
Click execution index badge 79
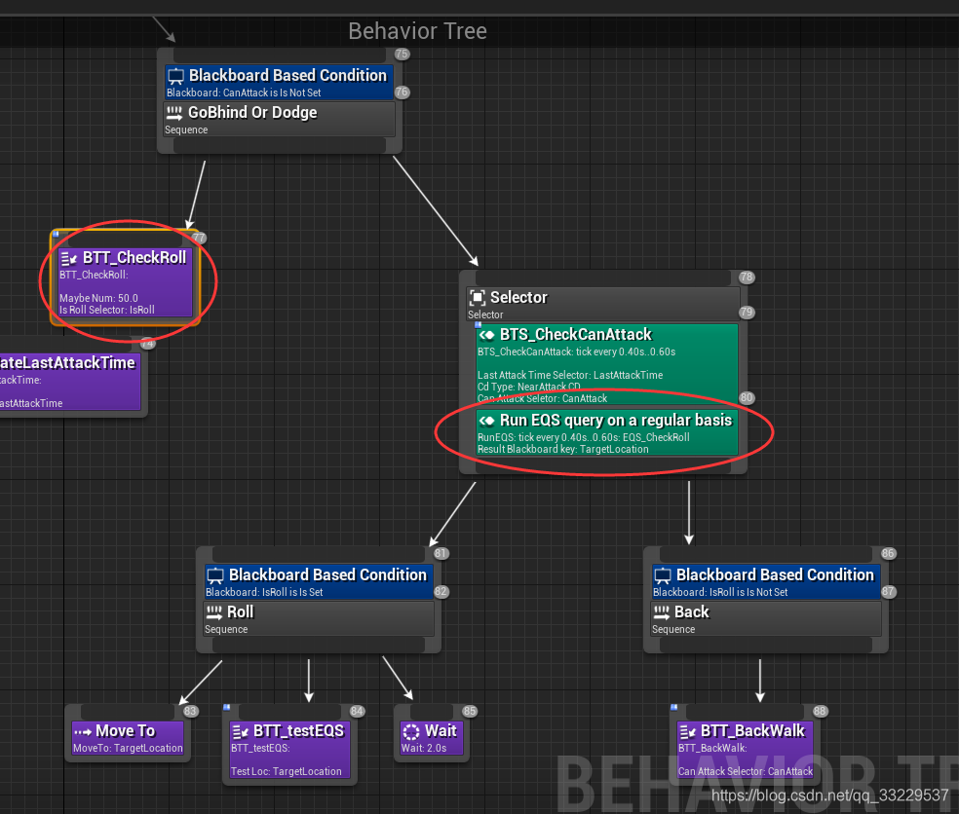pyautogui.click(x=747, y=313)
